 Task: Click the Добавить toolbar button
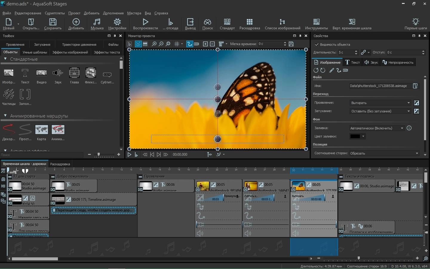pyautogui.click(x=76, y=24)
